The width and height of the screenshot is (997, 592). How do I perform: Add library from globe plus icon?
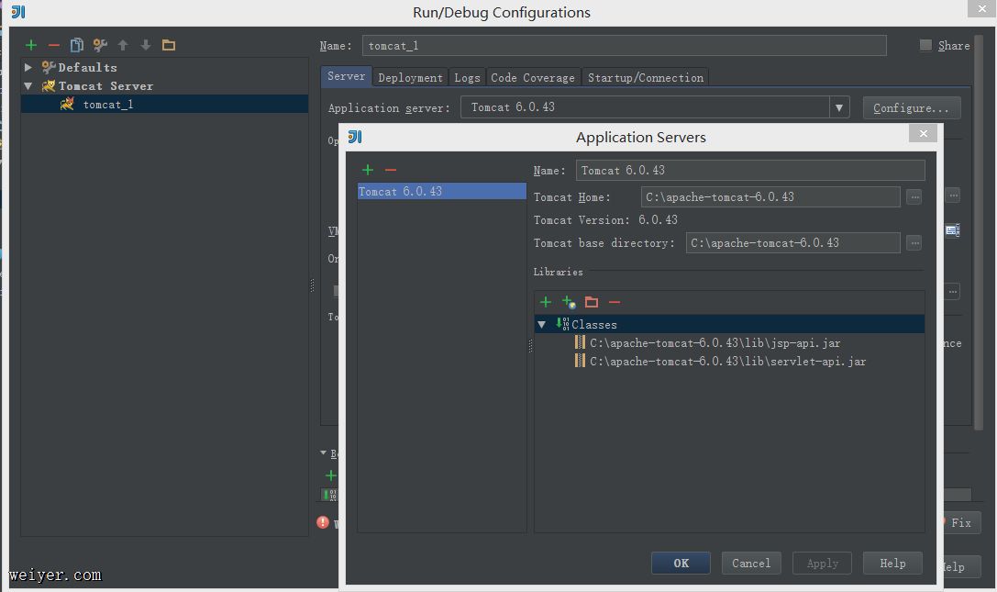(569, 302)
